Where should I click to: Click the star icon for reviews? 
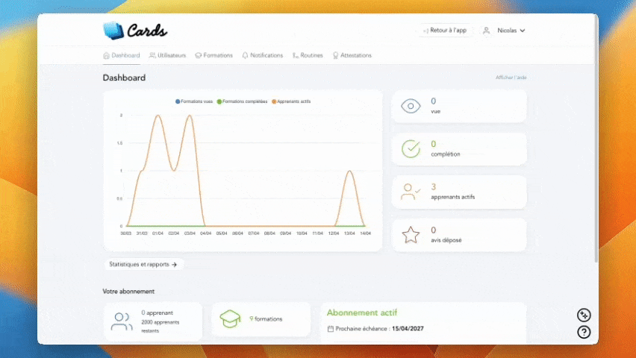[x=411, y=235]
